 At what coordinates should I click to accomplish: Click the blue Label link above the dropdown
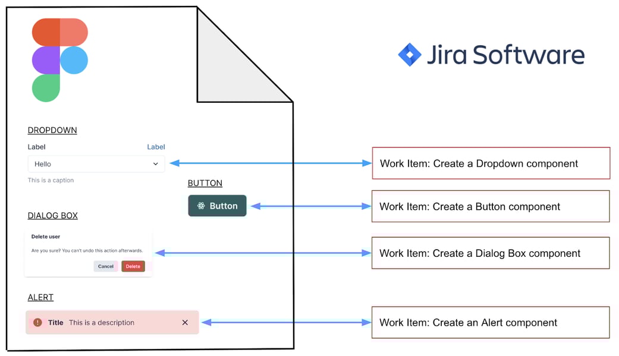(156, 147)
